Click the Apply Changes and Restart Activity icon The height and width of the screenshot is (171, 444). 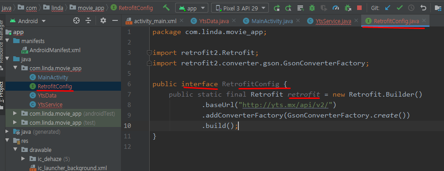(x=288, y=8)
